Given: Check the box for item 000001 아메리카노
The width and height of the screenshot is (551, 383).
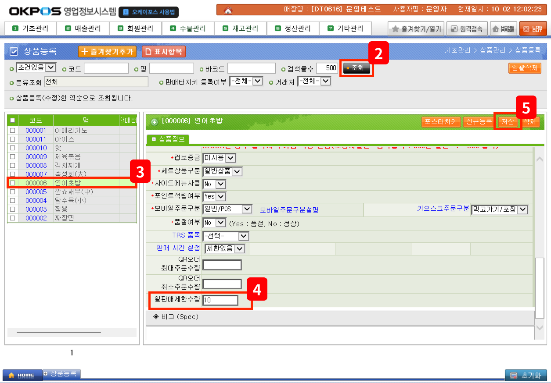Looking at the screenshot, I should 13,131.
